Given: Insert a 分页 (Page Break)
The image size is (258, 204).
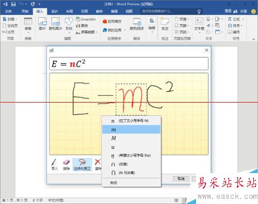Looking at the screenshot, I should [x=8, y=32].
